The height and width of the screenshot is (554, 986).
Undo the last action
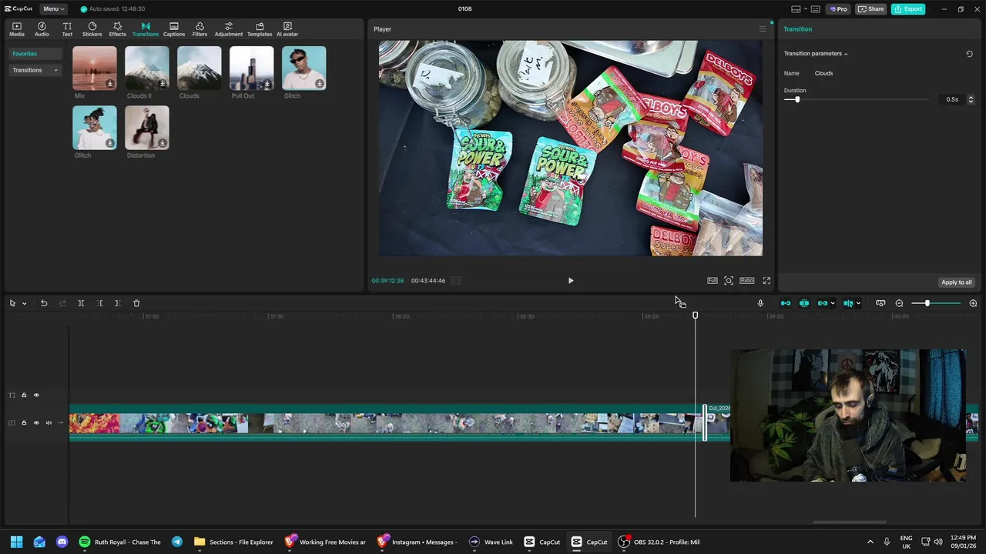pos(44,303)
